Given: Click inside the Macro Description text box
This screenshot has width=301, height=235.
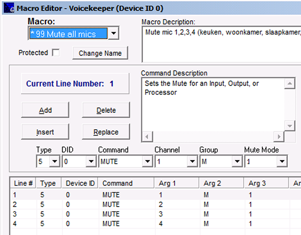Looking at the screenshot, I should click(222, 44).
